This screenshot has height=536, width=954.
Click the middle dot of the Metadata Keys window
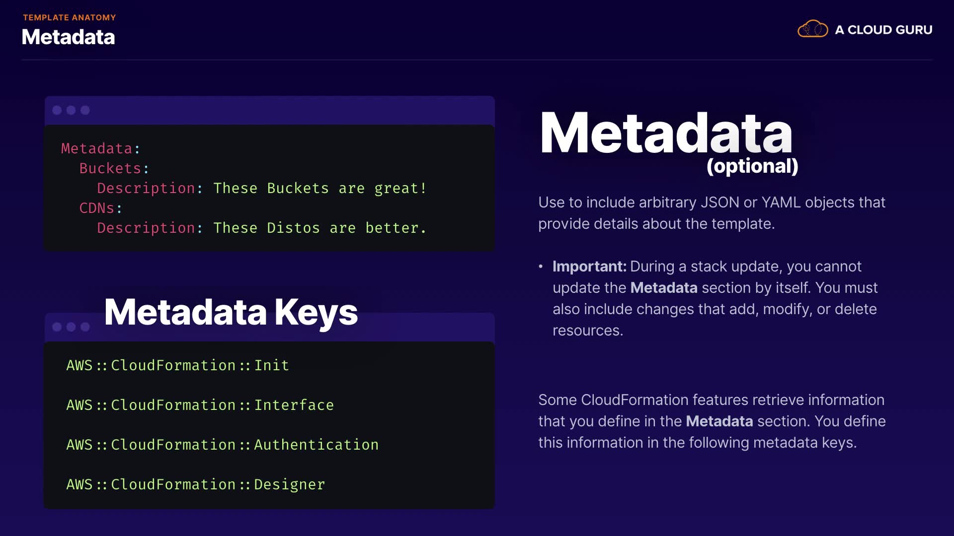point(71,327)
